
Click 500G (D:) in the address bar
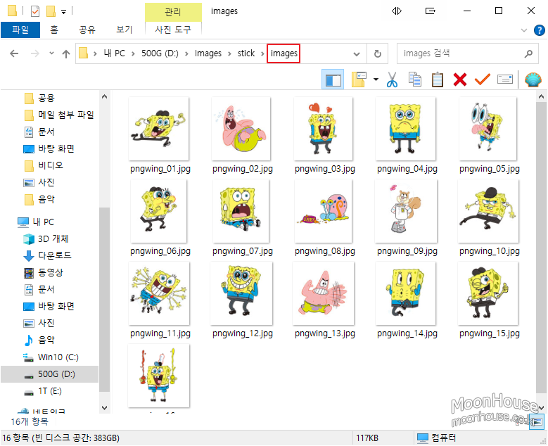point(160,53)
